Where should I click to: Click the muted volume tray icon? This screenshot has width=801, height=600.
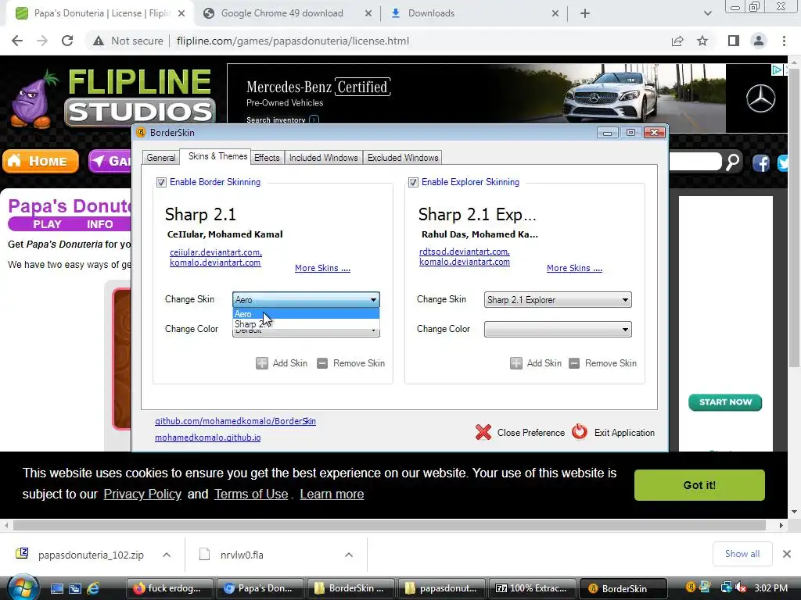coord(741,587)
